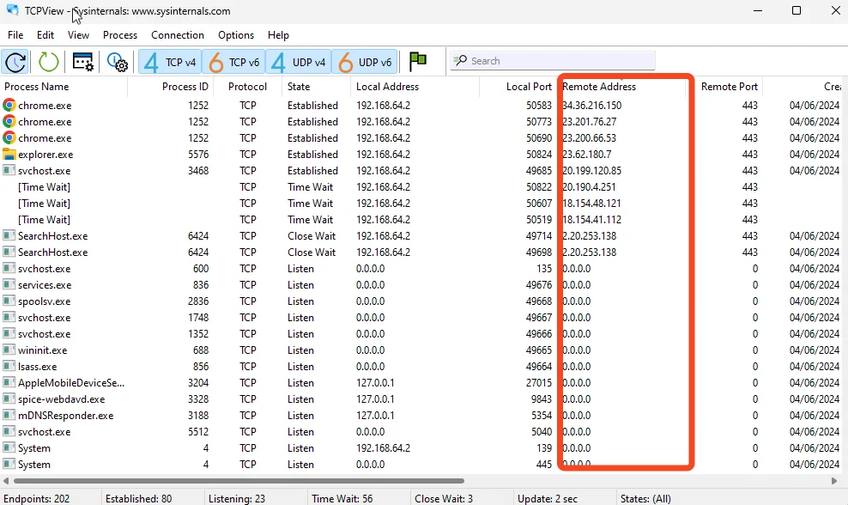The height and width of the screenshot is (505, 848).
Task: Toggle the UDP v4 filter
Action: pyautogui.click(x=298, y=62)
